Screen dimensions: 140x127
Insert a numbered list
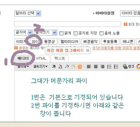point(109,67)
